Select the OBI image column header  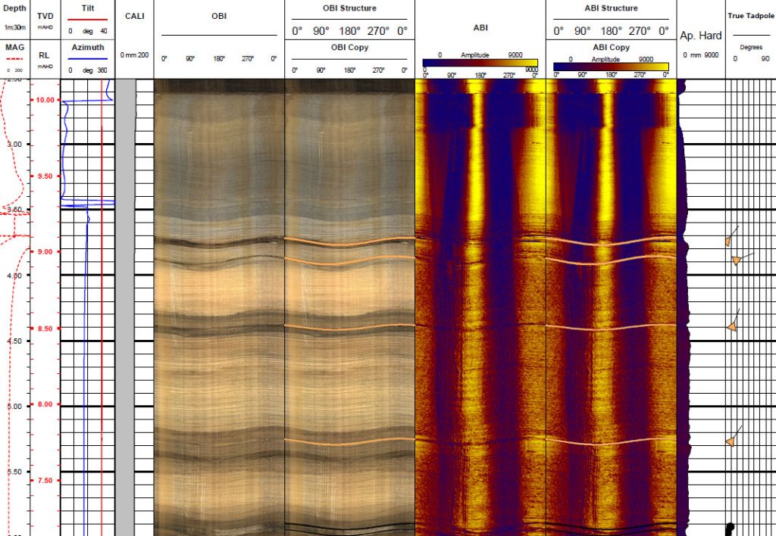click(219, 16)
